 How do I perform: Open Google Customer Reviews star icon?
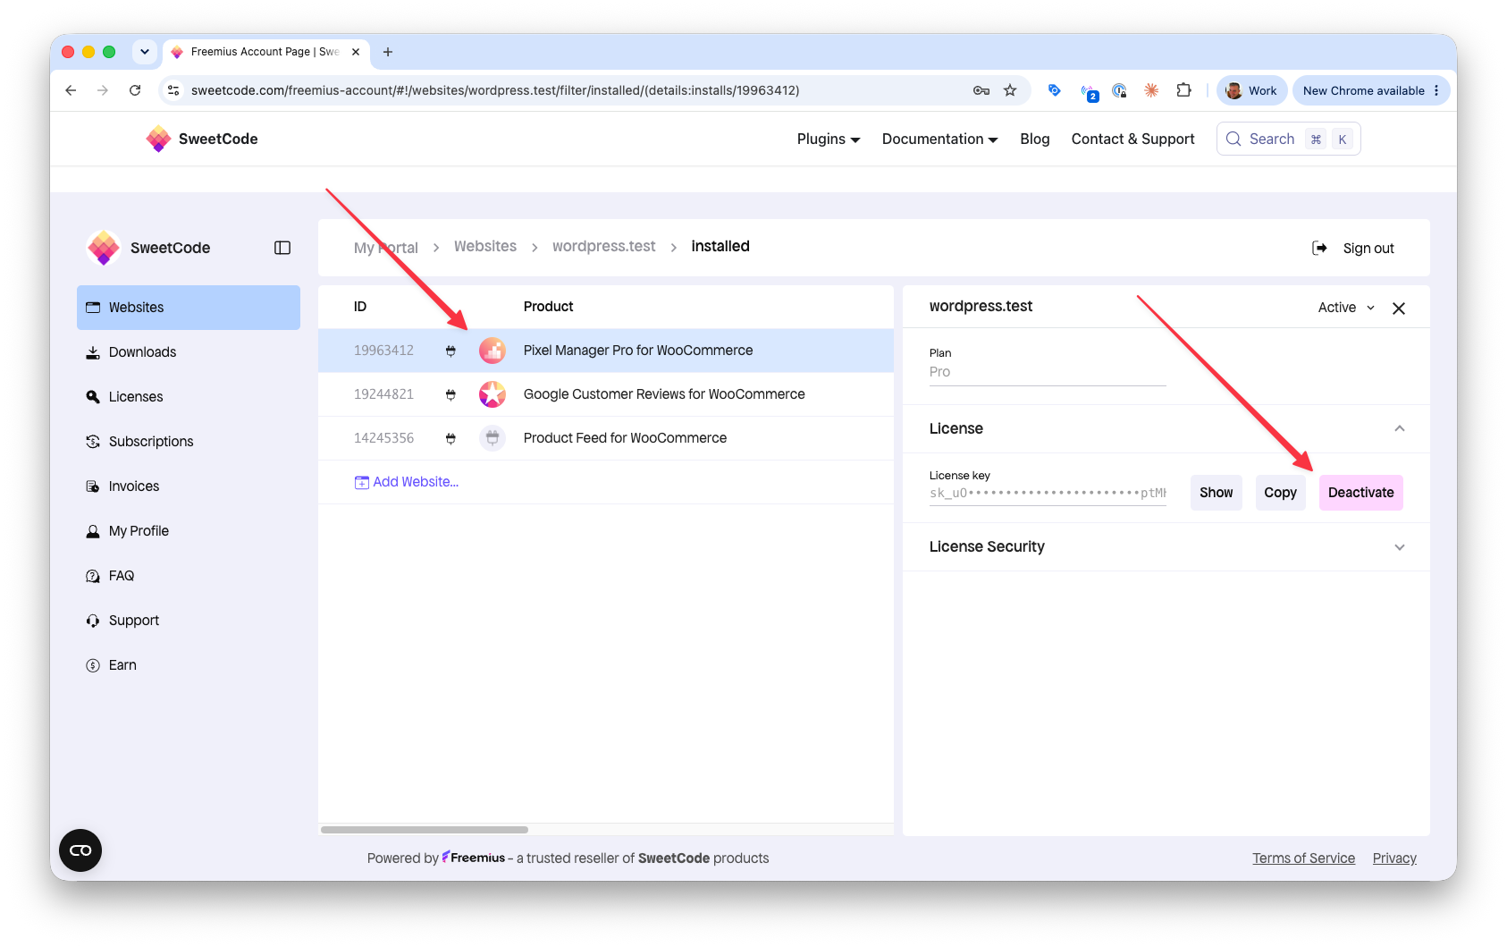pos(493,394)
